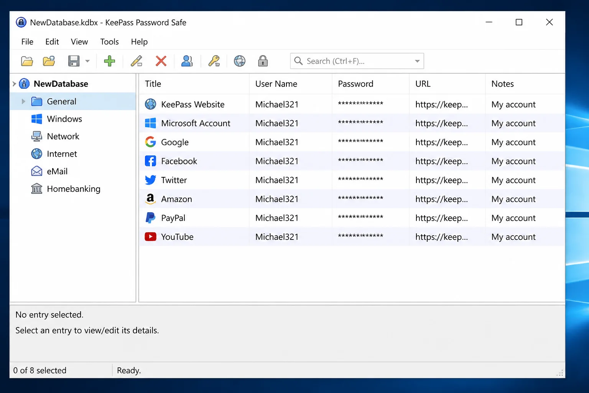Click the Network computer icon in tree
The height and width of the screenshot is (393, 589).
point(37,136)
